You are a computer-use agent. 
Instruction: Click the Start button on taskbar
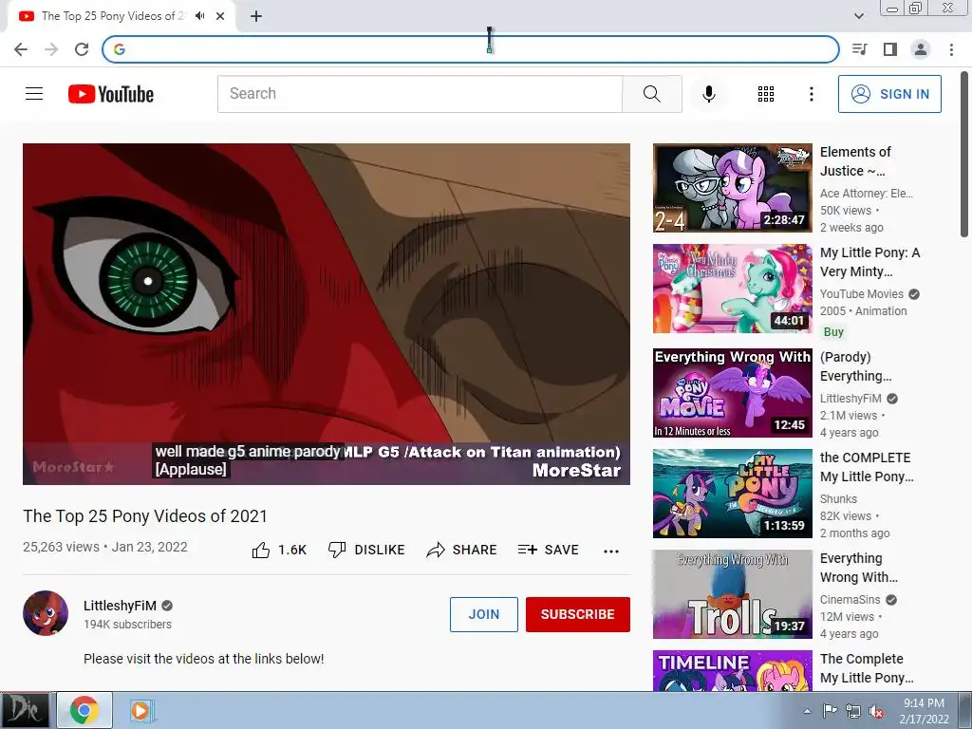pyautogui.click(x=25, y=710)
